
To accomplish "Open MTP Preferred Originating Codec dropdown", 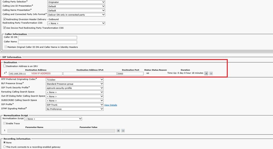I will click(75, 79).
